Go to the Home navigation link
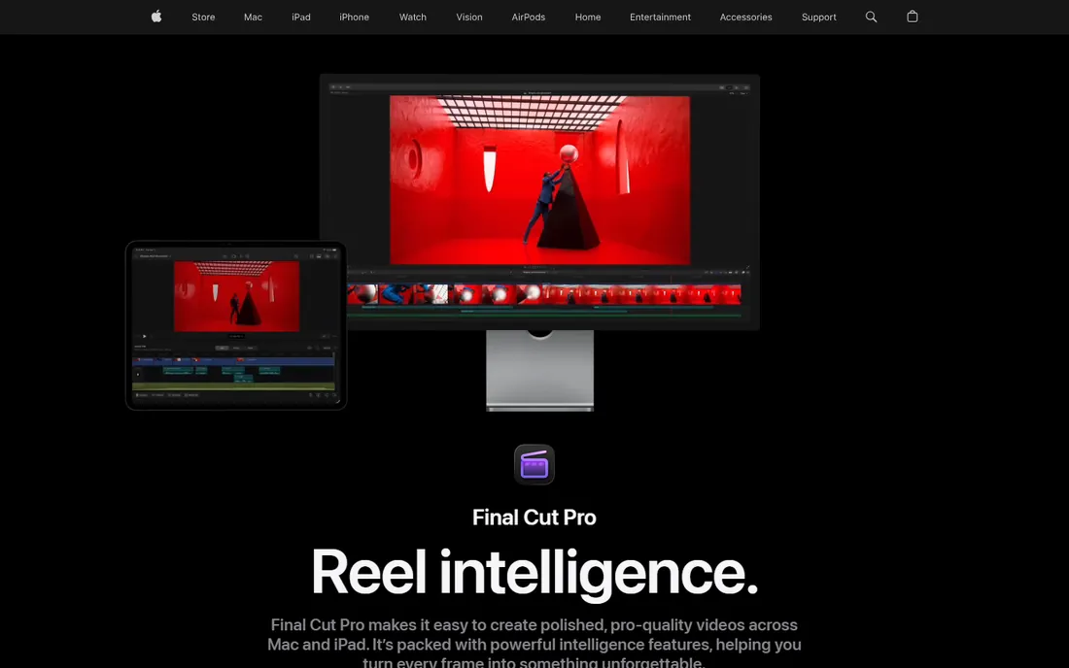The image size is (1069, 668). click(x=588, y=17)
